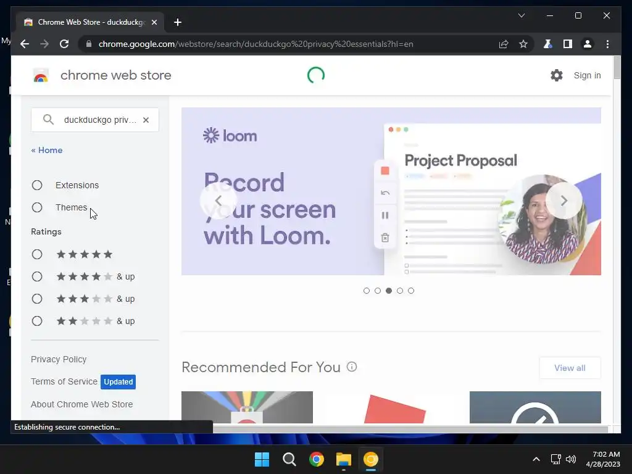Jump to the first carousel dot
Screen dimensions: 632x474
tap(367, 291)
